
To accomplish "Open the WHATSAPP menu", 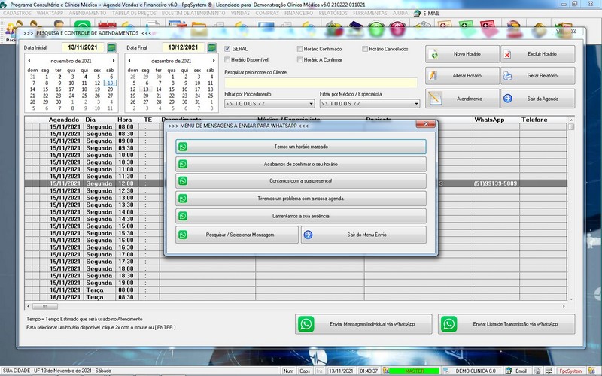I will pyautogui.click(x=50, y=13).
